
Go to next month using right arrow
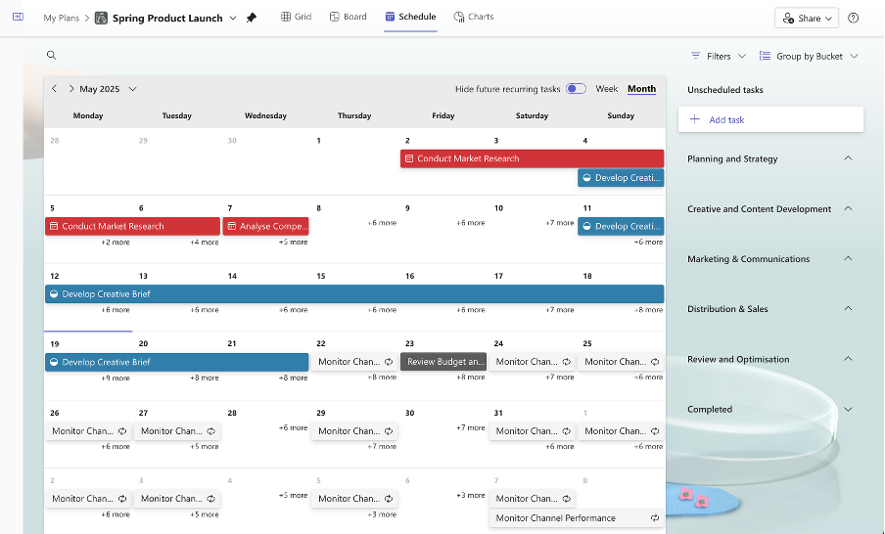(71, 89)
